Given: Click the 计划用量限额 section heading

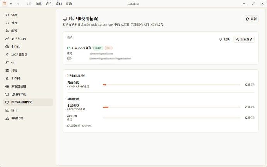Looking at the screenshot, I should pyautogui.click(x=76, y=76).
